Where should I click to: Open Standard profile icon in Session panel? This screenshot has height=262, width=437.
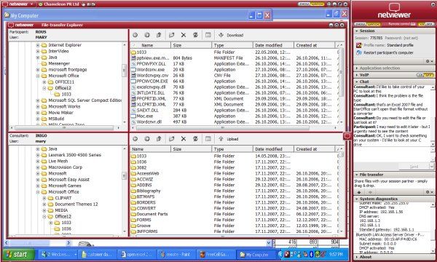click(359, 45)
